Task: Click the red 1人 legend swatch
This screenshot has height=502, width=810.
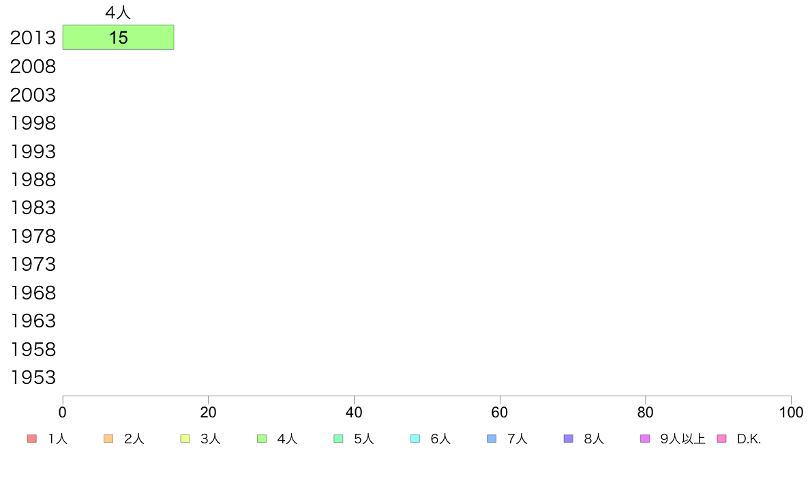Action: point(31,439)
